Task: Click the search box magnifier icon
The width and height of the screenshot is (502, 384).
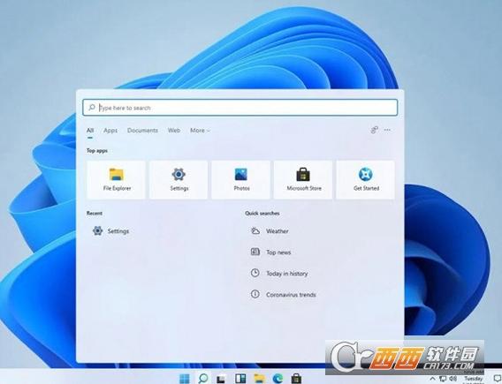Action: 92,107
